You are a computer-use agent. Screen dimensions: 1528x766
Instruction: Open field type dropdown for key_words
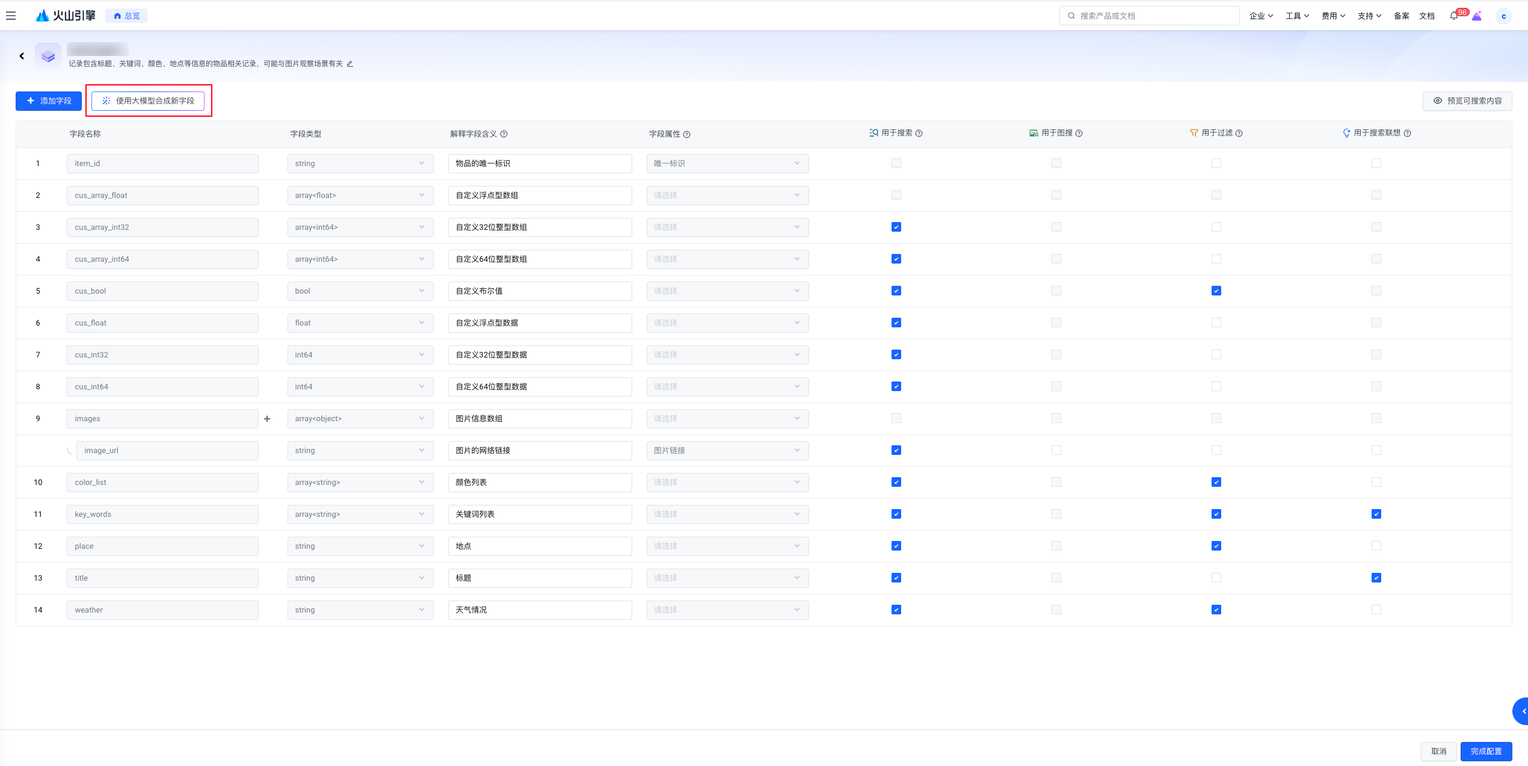tap(360, 514)
